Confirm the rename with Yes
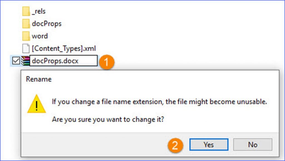The width and height of the screenshot is (285, 161). pyautogui.click(x=208, y=145)
